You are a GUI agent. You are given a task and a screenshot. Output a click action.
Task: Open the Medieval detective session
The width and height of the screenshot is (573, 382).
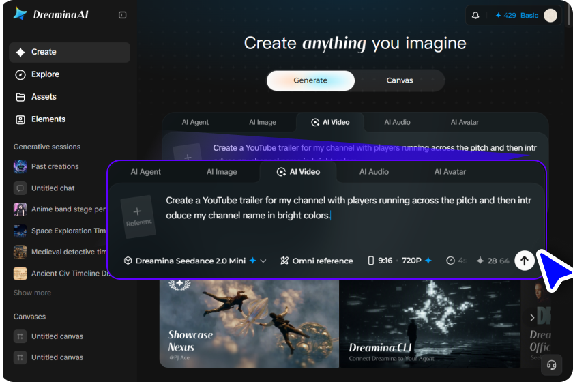pyautogui.click(x=59, y=252)
